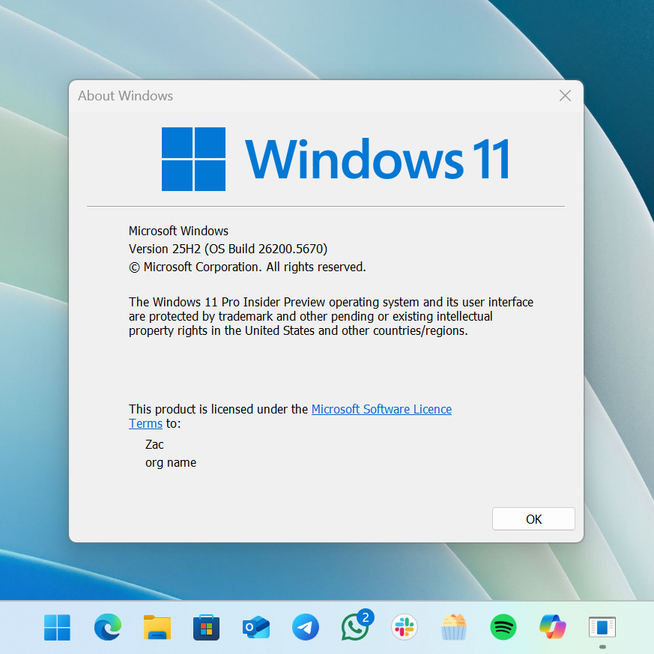Open the cupcake app on the taskbar

click(453, 627)
